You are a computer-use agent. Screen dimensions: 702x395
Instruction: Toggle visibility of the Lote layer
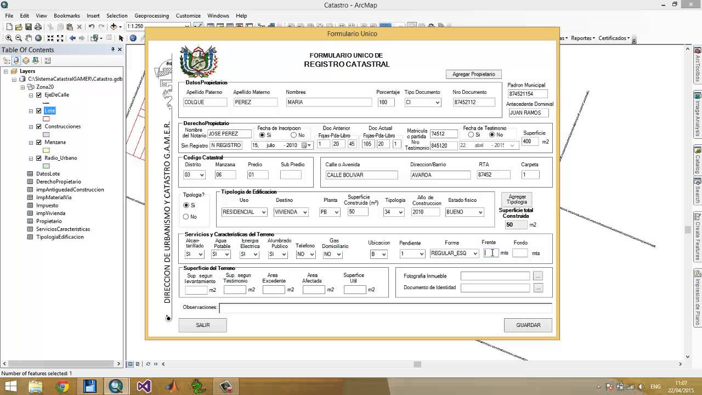coord(38,111)
